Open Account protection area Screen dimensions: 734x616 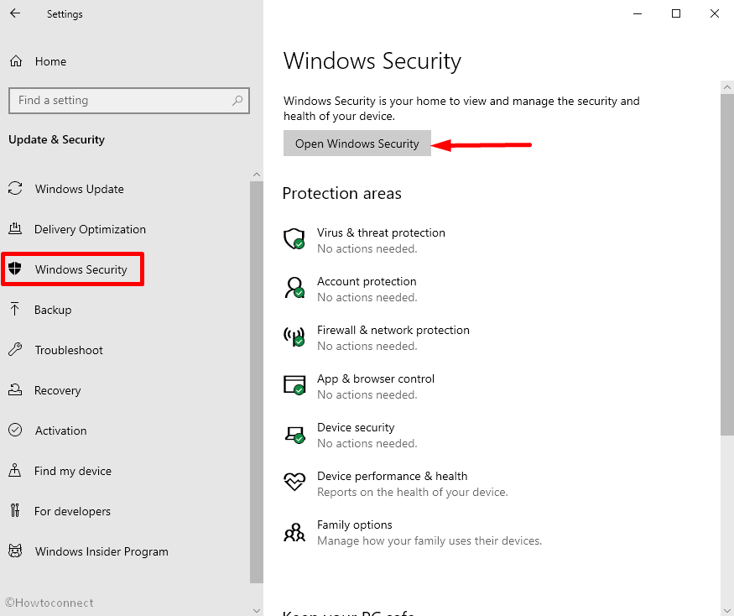click(x=367, y=281)
